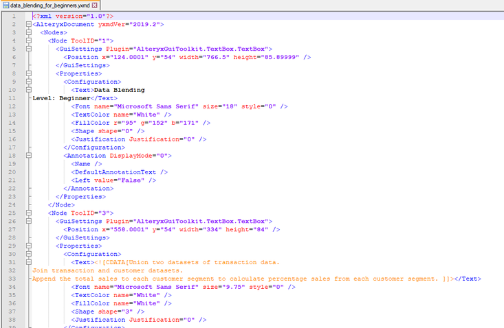The width and height of the screenshot is (504, 328).
Task: Place cursor in the xml version="1.0" declaration
Action: coord(74,16)
